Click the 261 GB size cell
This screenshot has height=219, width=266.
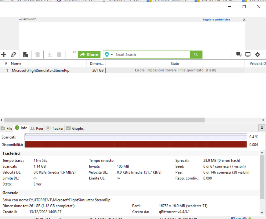pos(98,70)
